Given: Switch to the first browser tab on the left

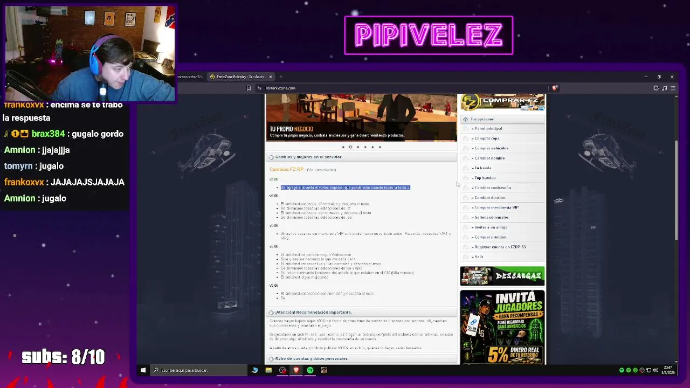Looking at the screenshot, I should pyautogui.click(x=191, y=77).
